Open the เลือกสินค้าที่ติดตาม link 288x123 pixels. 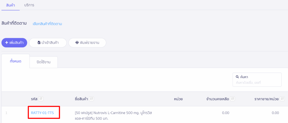(x=47, y=24)
